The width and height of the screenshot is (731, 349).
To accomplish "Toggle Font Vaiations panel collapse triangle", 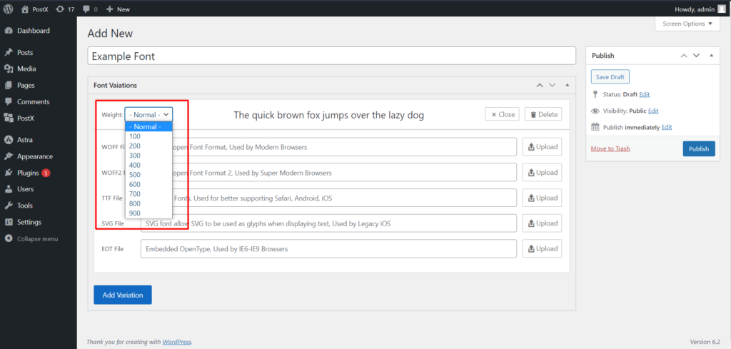I will click(568, 85).
